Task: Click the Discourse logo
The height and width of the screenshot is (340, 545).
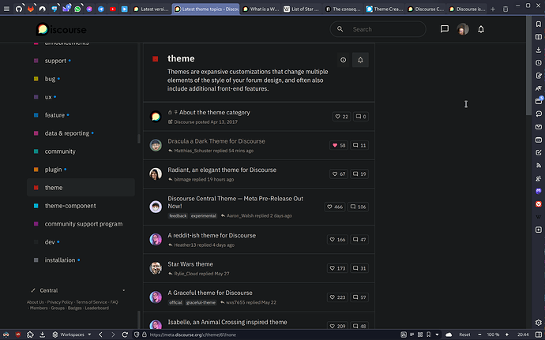Action: (x=61, y=29)
